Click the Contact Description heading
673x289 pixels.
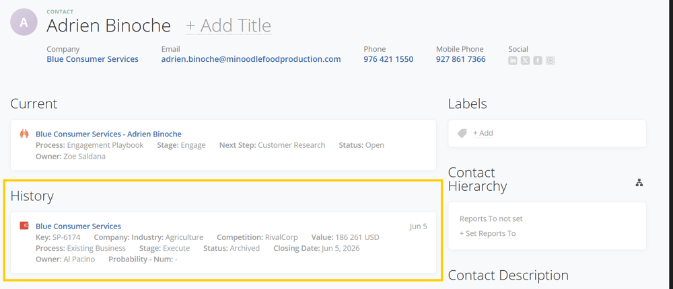coord(508,275)
